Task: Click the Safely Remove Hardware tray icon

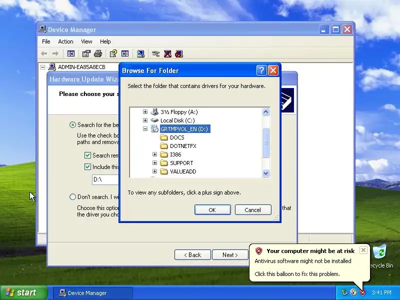Action: coord(344,292)
